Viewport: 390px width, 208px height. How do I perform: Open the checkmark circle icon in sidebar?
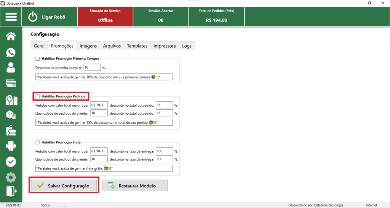(11, 162)
